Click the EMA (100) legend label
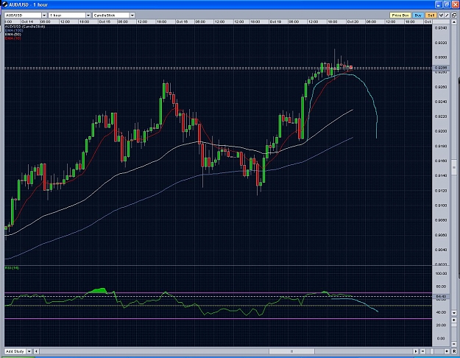460x358 pixels. pyautogui.click(x=14, y=30)
